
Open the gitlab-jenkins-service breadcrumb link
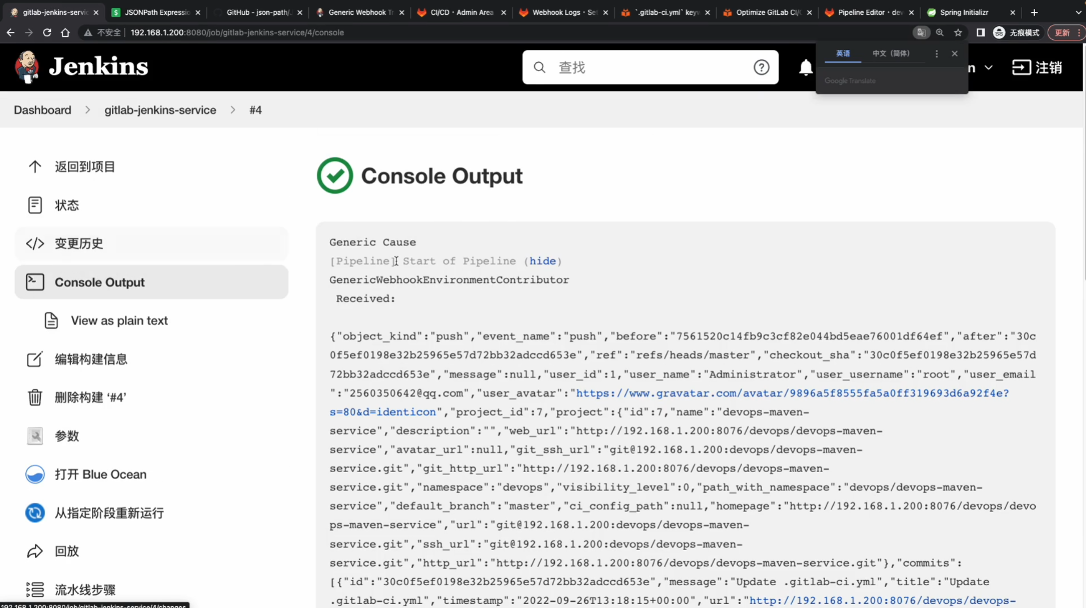[x=160, y=110]
